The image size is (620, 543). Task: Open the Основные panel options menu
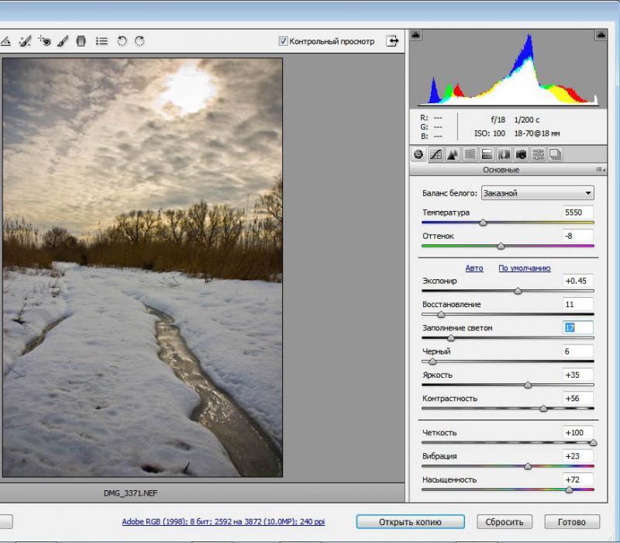(x=600, y=170)
